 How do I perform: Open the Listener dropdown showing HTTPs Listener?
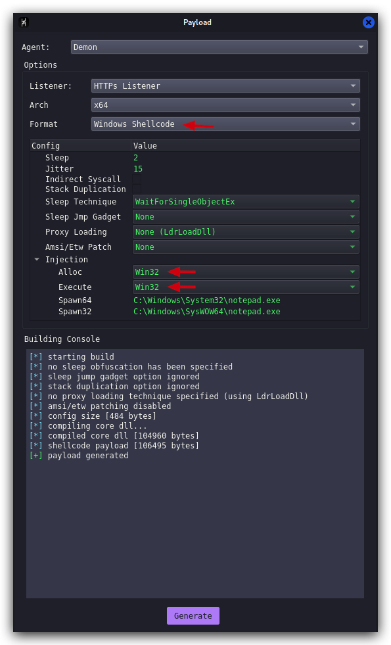(225, 85)
